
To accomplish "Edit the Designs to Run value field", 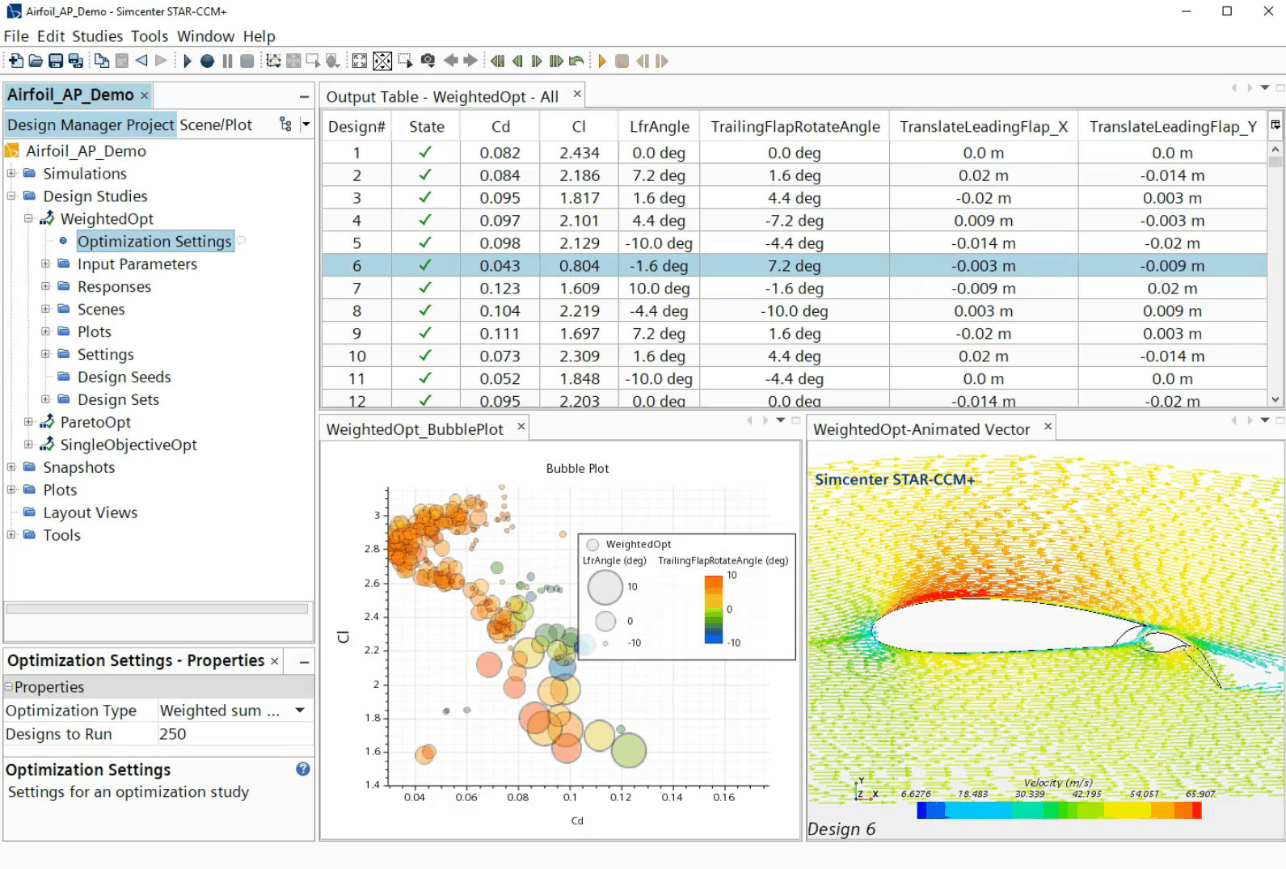I will coord(235,734).
